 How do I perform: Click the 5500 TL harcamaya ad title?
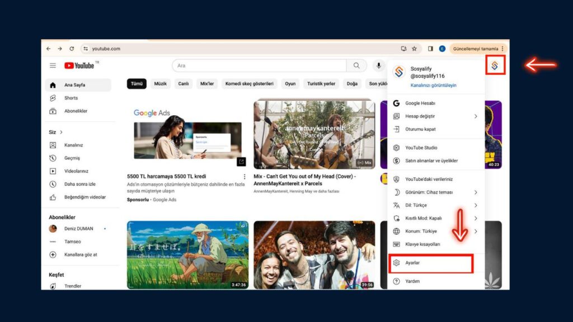point(166,176)
